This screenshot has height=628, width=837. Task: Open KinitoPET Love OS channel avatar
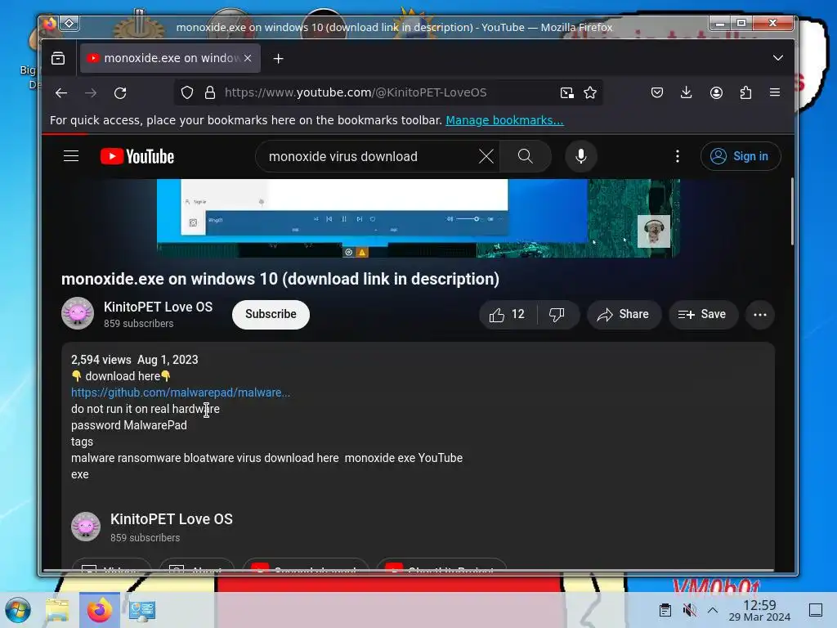tap(78, 313)
